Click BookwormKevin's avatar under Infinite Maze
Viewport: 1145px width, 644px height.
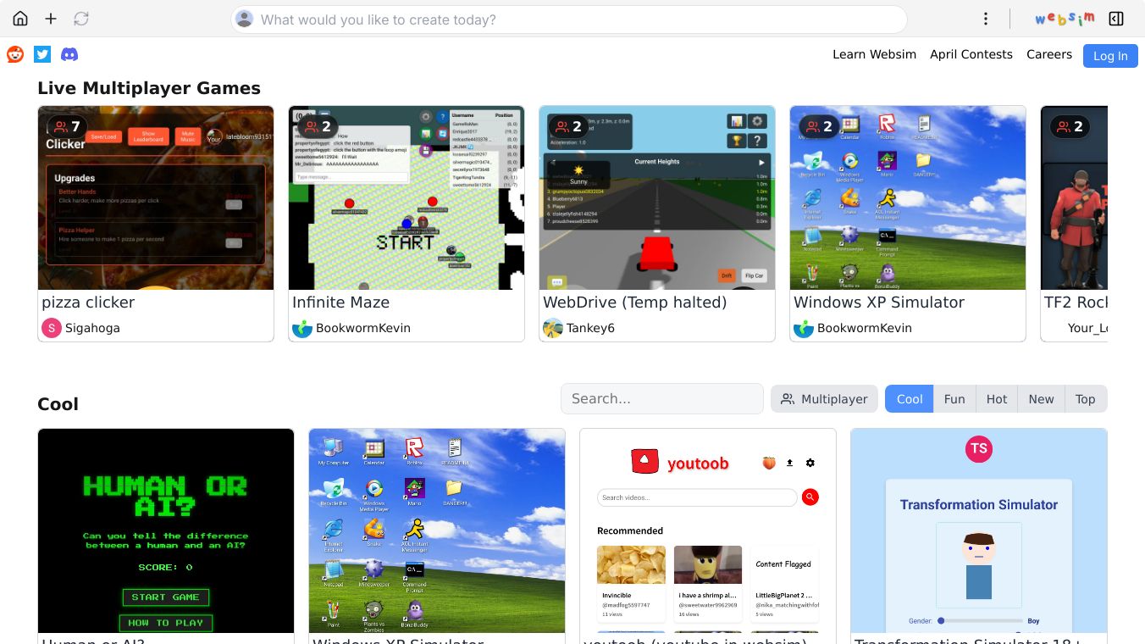[302, 328]
